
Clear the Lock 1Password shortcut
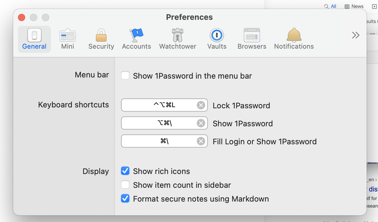click(201, 105)
